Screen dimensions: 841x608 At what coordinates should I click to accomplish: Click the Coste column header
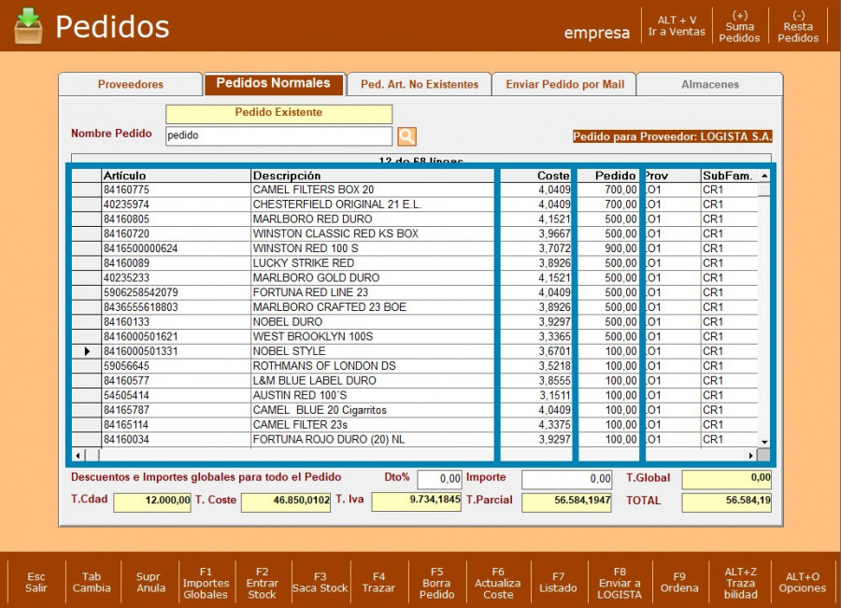click(x=535, y=176)
